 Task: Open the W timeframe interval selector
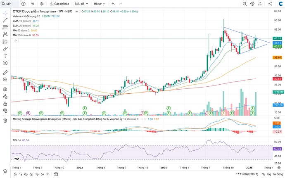click(33, 3)
